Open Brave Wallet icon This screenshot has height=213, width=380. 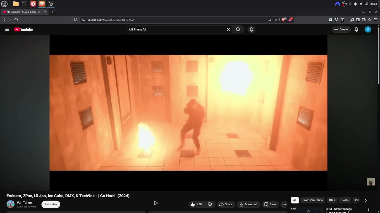point(364,20)
